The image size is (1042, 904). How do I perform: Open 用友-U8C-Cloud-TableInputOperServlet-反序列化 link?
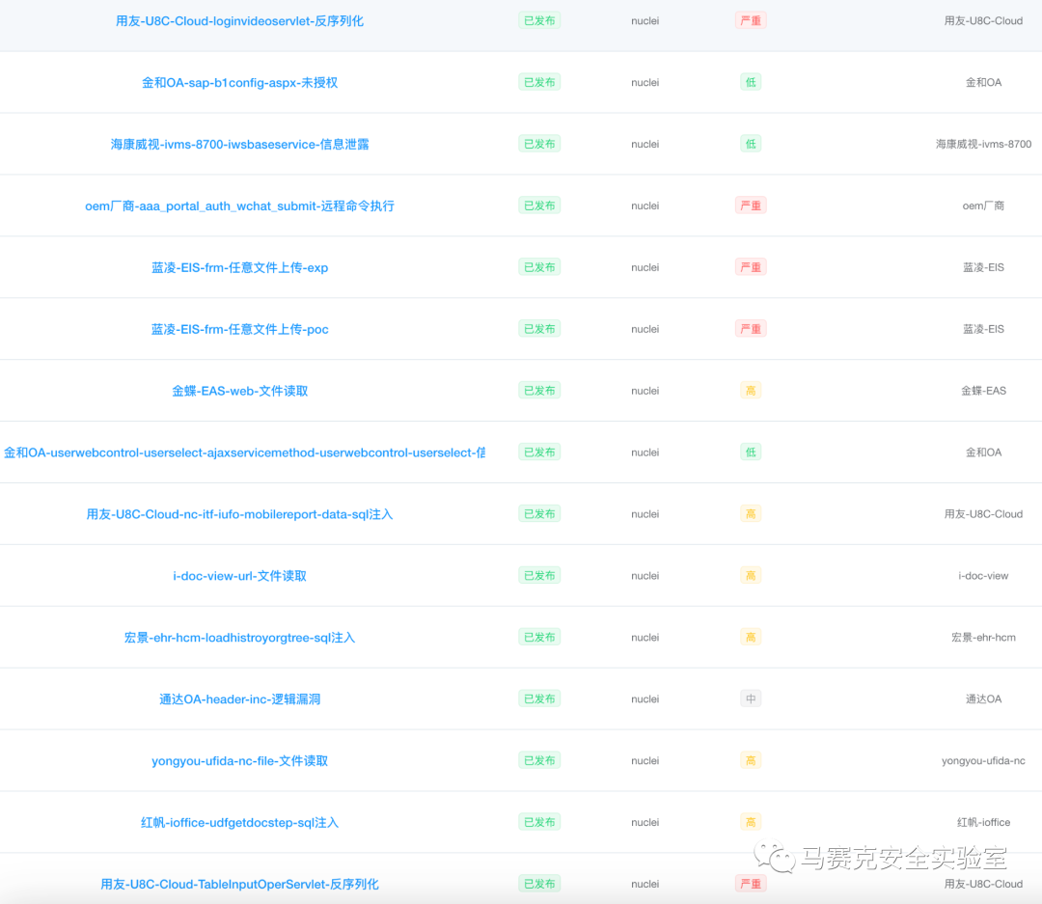[x=239, y=884]
